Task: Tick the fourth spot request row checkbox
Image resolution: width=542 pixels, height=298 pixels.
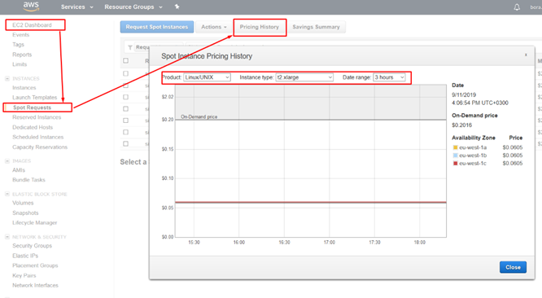Action: coord(126,109)
